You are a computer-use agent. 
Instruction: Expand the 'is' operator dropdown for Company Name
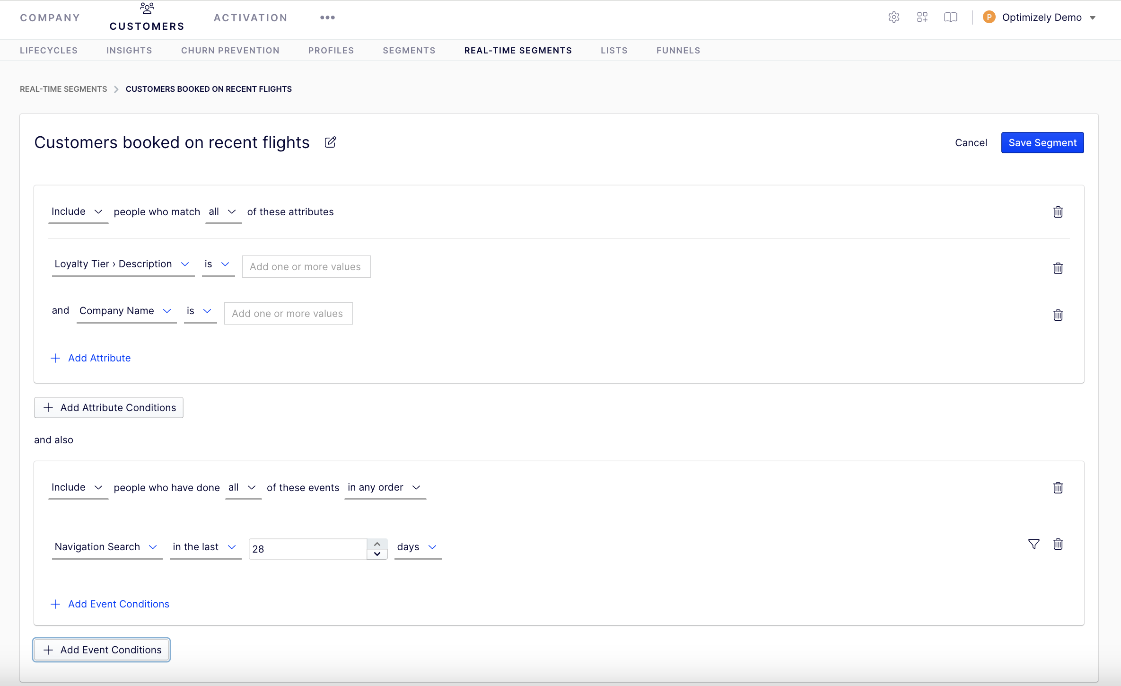pos(199,313)
